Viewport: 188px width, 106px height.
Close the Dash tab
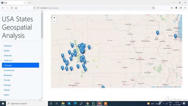point(25,3)
